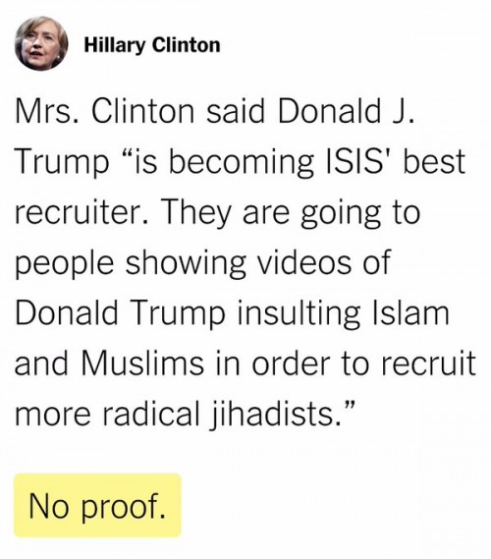Click the words "and Muslims"

(109, 363)
